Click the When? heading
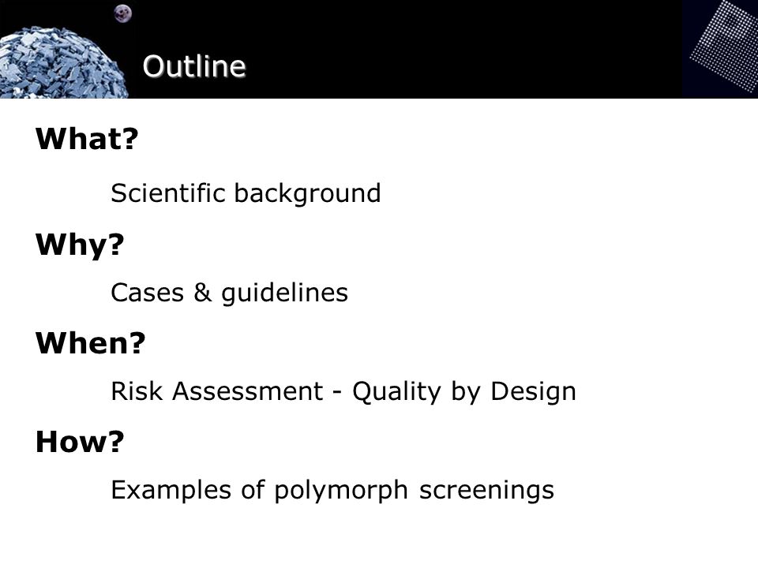Image resolution: width=758 pixels, height=568 pixels. coord(90,343)
